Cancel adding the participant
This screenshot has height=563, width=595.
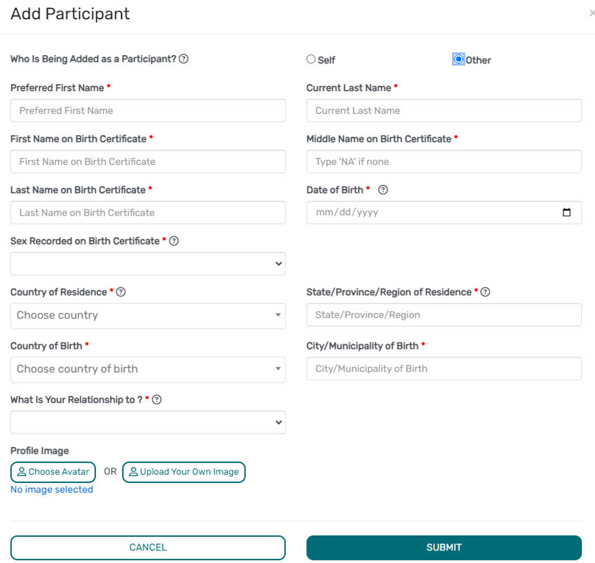tap(148, 548)
